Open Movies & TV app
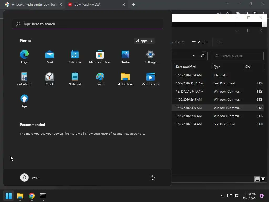Viewport: 269px width, 202px height. [x=151, y=79]
